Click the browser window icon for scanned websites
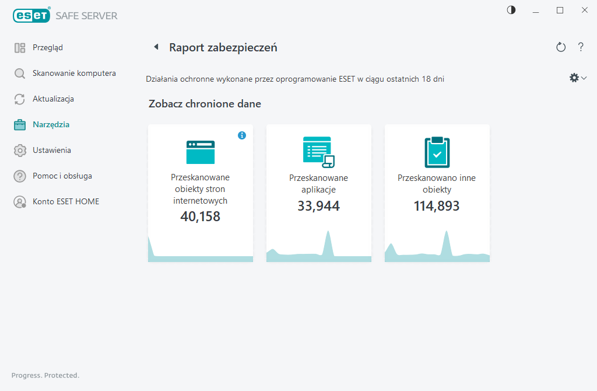This screenshot has width=597, height=391. tap(200, 152)
